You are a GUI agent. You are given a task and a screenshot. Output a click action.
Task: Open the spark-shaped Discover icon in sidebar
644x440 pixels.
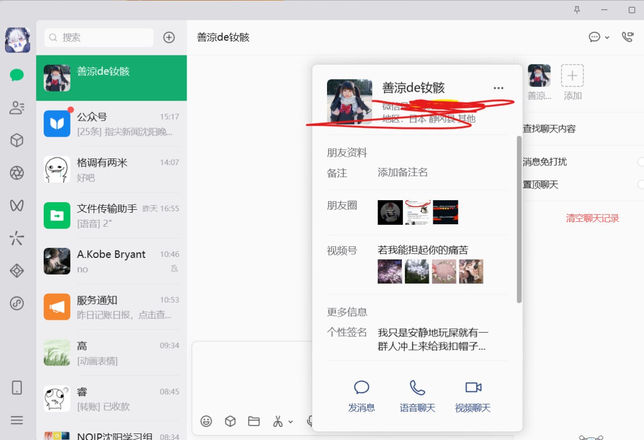tap(17, 238)
